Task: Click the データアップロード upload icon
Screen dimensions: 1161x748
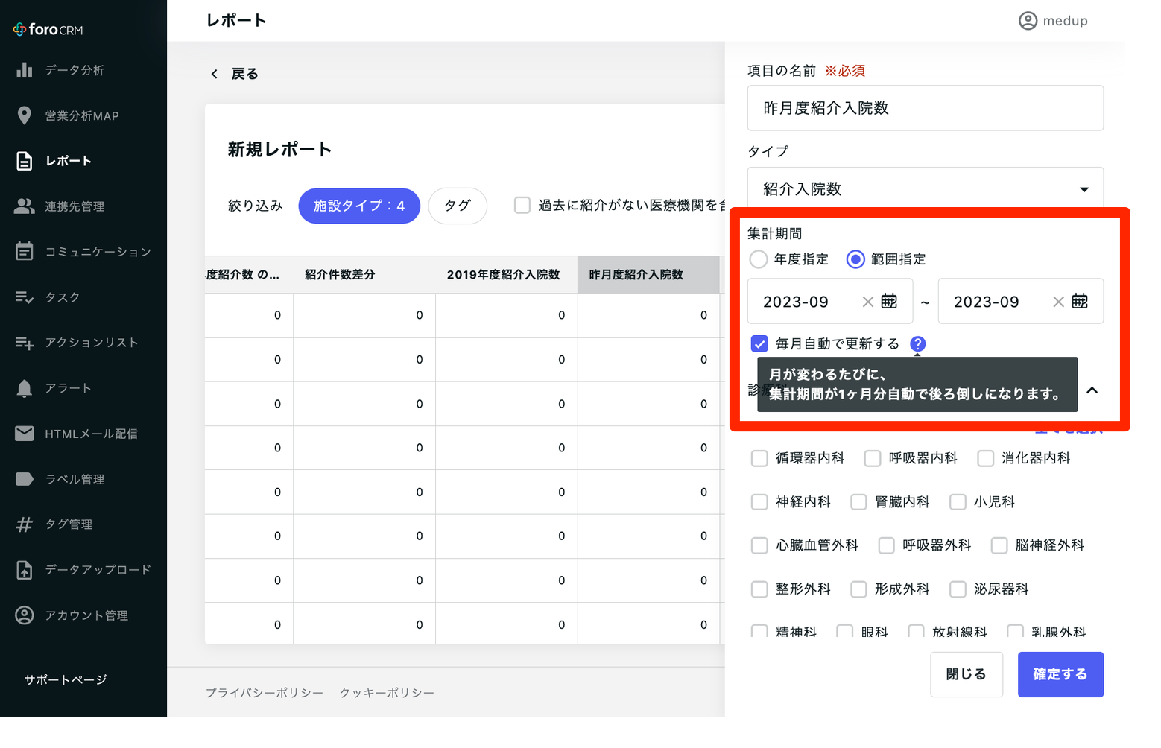Action: (x=25, y=570)
